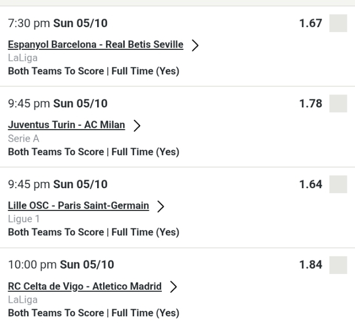355x326 pixels.
Task: Select the Juventus Turin - AC Milan bet checkbox
Action: coord(338,104)
